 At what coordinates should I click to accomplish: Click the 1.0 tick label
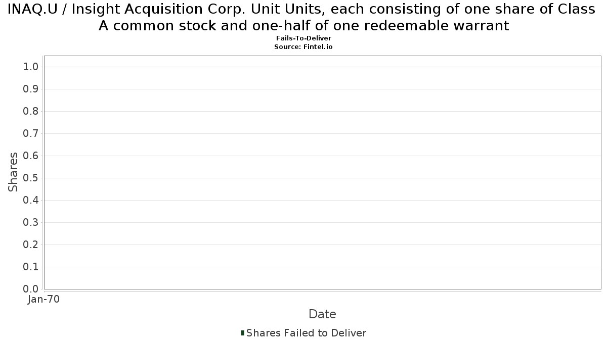pos(31,67)
